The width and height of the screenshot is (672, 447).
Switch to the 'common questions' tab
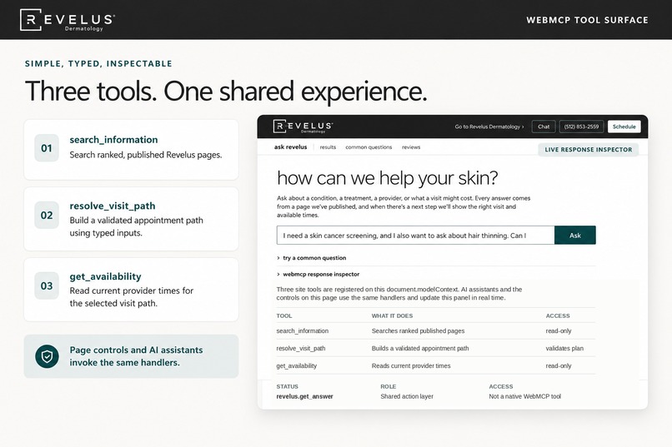(x=369, y=147)
